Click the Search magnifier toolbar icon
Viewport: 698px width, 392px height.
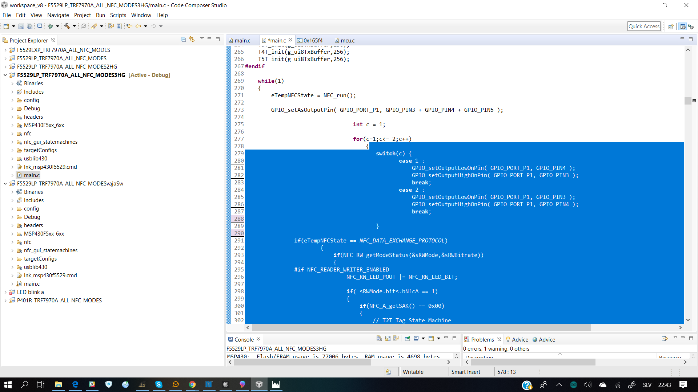(x=84, y=26)
